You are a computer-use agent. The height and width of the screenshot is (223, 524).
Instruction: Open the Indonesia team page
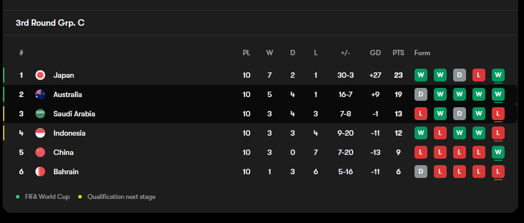click(69, 133)
